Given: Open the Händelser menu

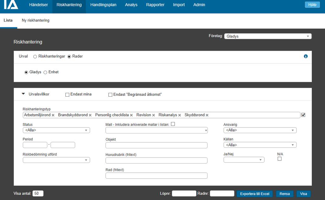Looking at the screenshot, I should [38, 5].
